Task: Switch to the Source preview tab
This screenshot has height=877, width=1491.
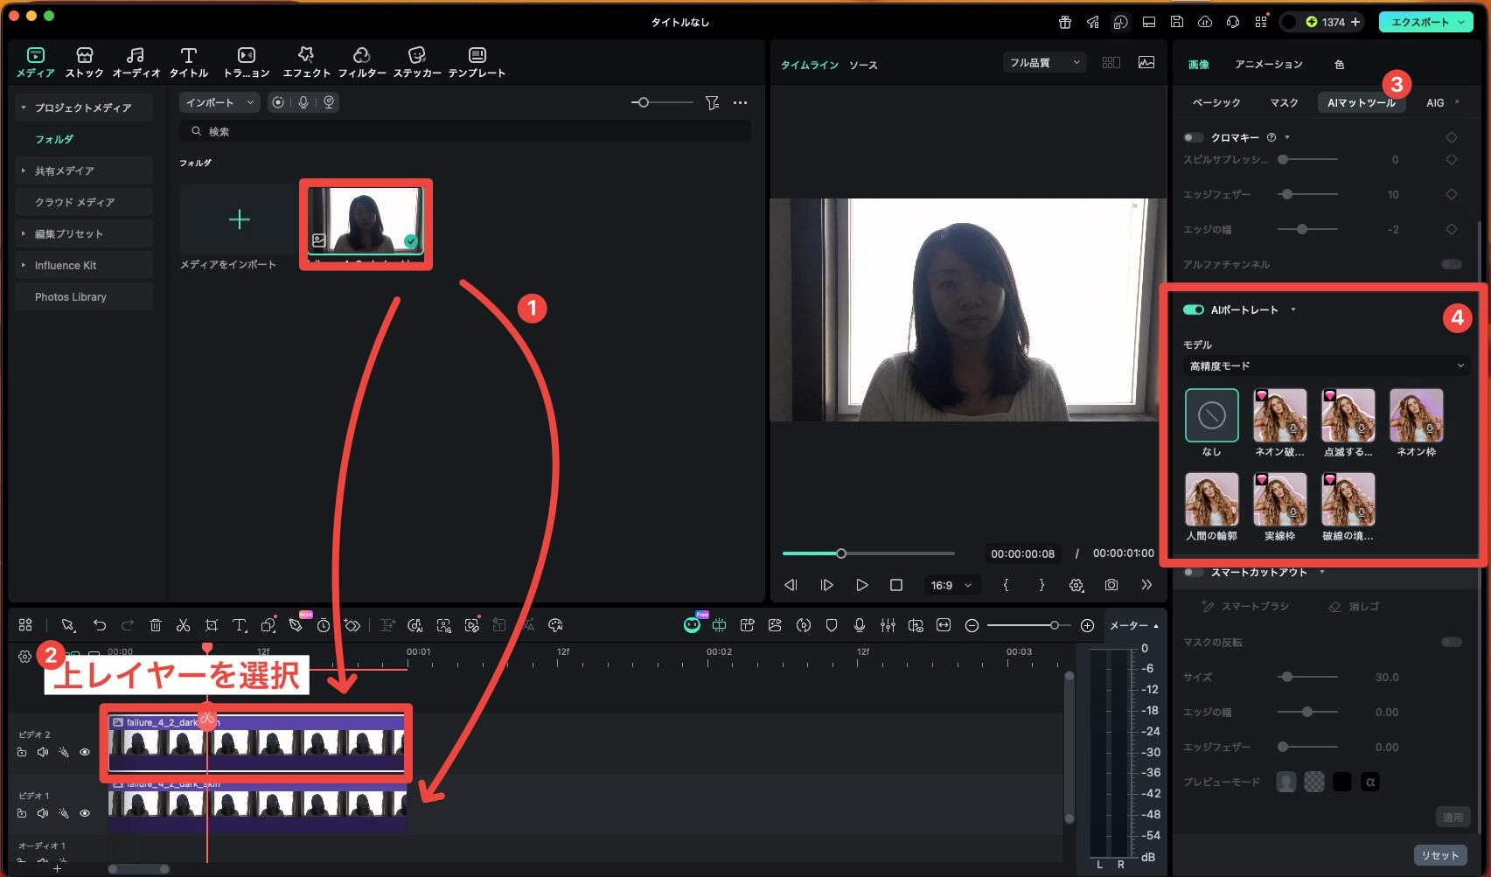Action: [x=863, y=65]
